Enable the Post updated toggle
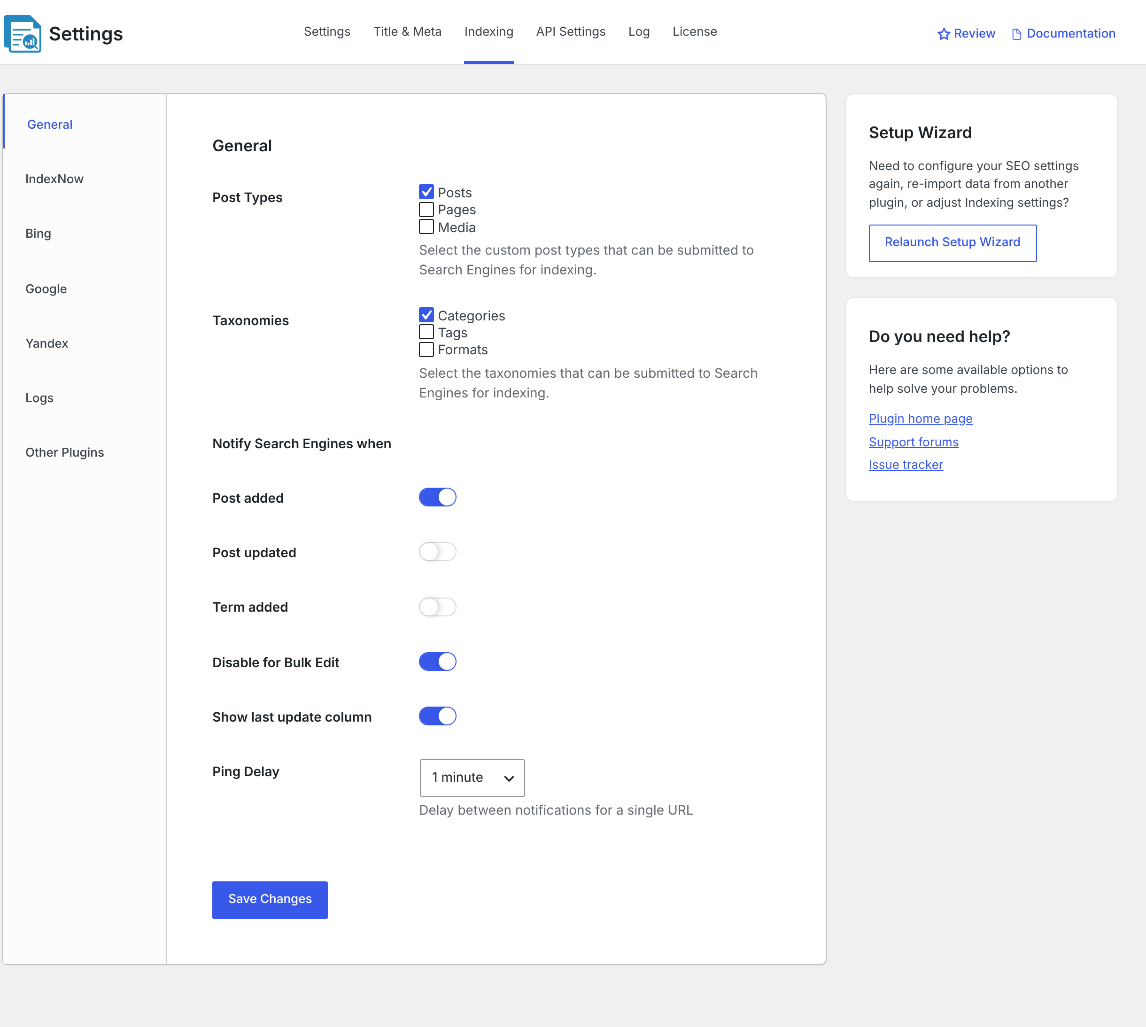The width and height of the screenshot is (1146, 1027). [437, 551]
